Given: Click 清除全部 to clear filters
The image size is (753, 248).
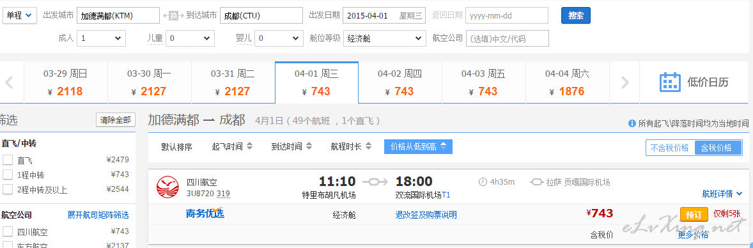Looking at the screenshot, I should coord(116,120).
